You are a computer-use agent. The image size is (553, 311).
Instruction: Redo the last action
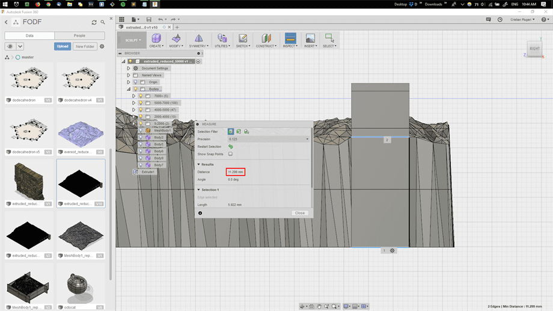point(173,19)
